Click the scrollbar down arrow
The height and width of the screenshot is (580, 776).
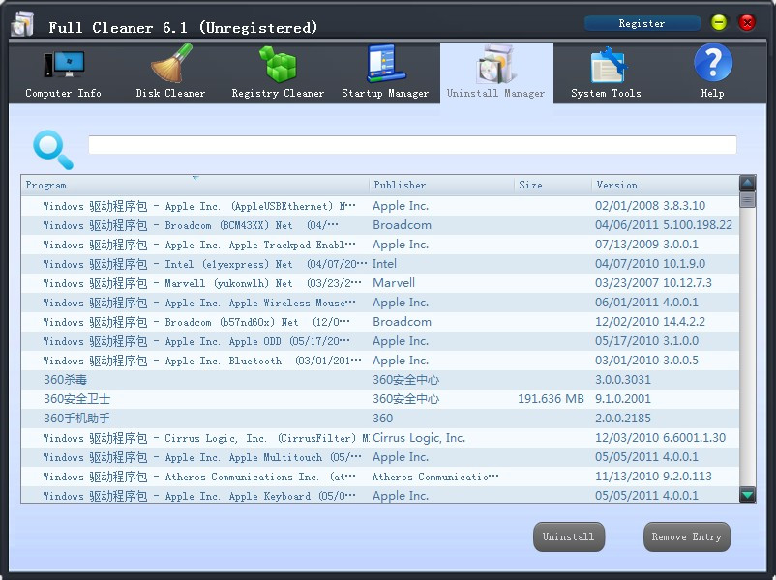click(x=747, y=494)
